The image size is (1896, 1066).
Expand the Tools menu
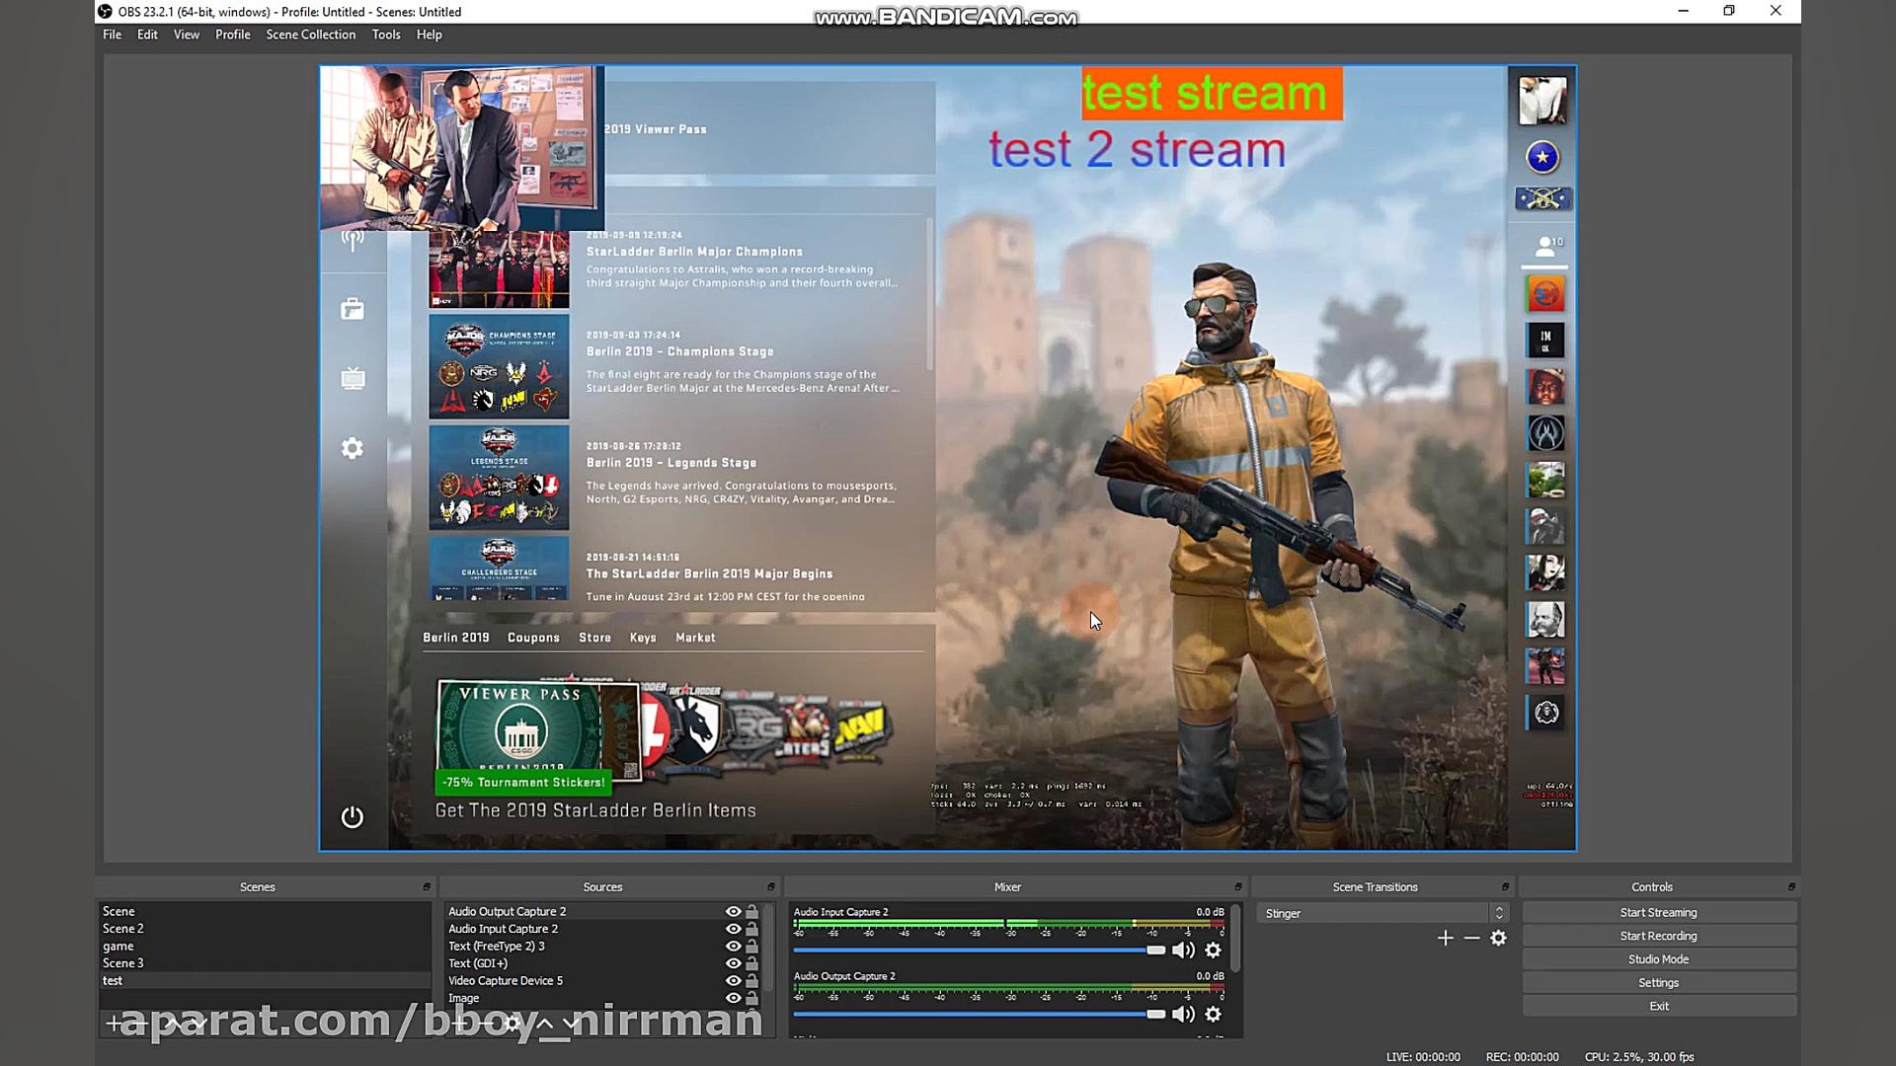pos(385,35)
